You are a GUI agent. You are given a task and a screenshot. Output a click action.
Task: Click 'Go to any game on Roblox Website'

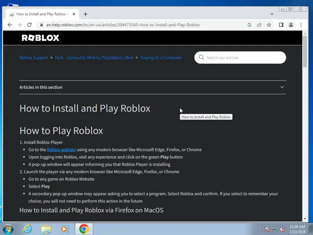click(x=61, y=179)
